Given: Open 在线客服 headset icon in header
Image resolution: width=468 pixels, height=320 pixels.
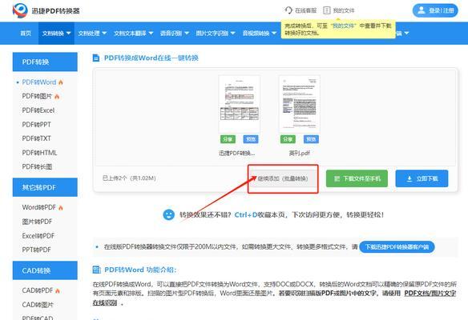Looking at the screenshot, I should [288, 10].
